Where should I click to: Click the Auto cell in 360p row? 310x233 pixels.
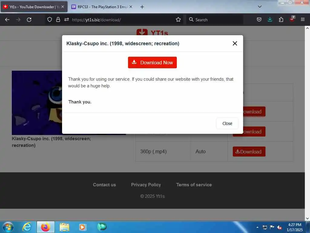click(209, 152)
